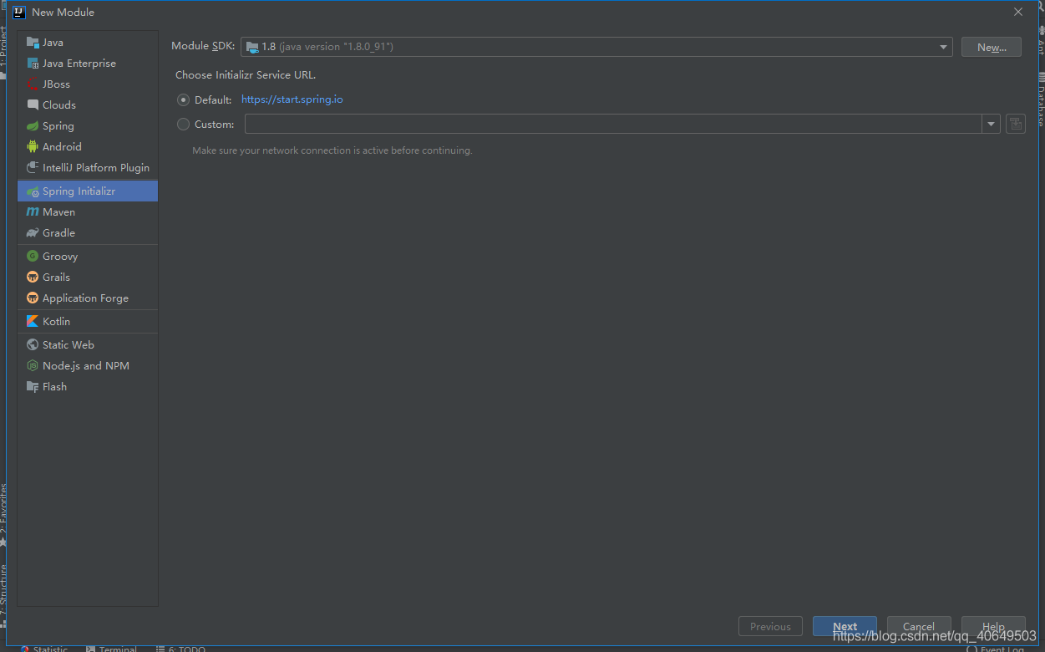Viewport: 1045px width, 652px height.
Task: Select the Maven list entry text
Action: click(x=59, y=212)
